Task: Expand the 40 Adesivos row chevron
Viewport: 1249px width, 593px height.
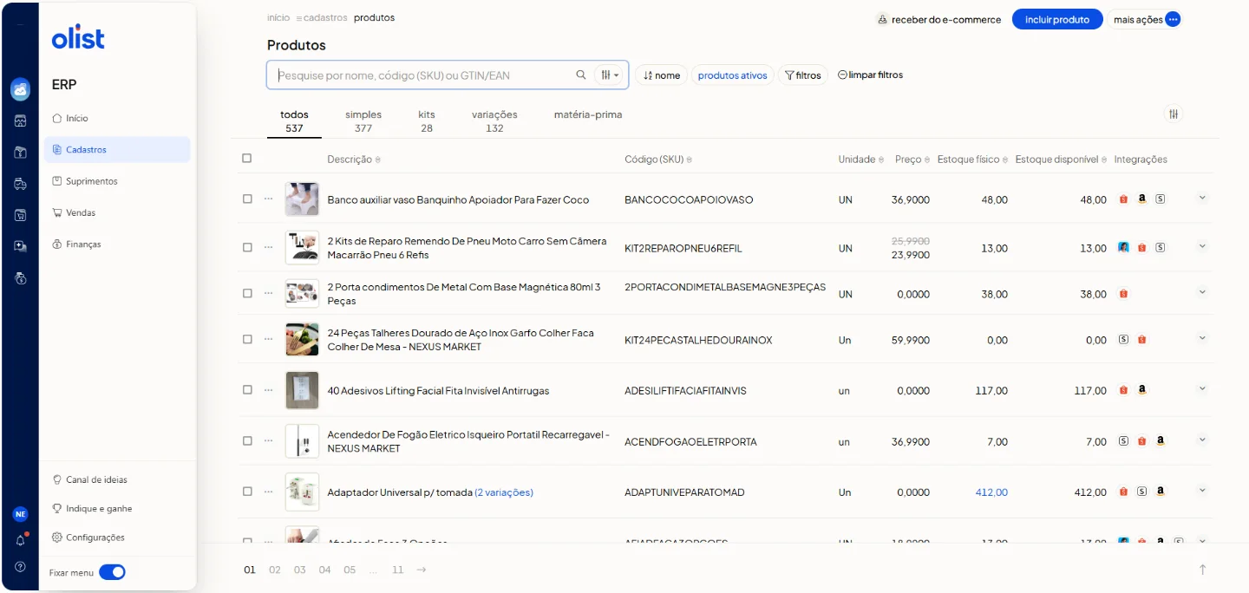Action: pos(1202,388)
